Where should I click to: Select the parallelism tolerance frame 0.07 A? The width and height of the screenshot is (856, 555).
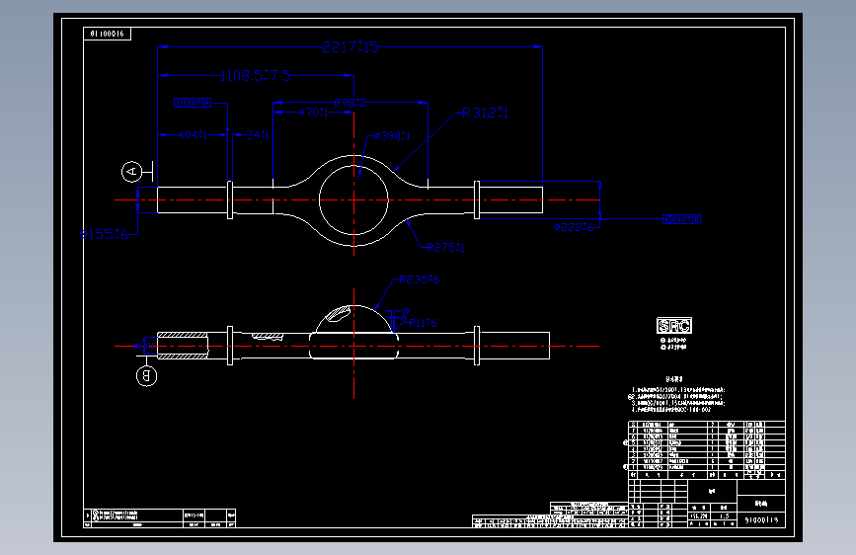(x=193, y=103)
